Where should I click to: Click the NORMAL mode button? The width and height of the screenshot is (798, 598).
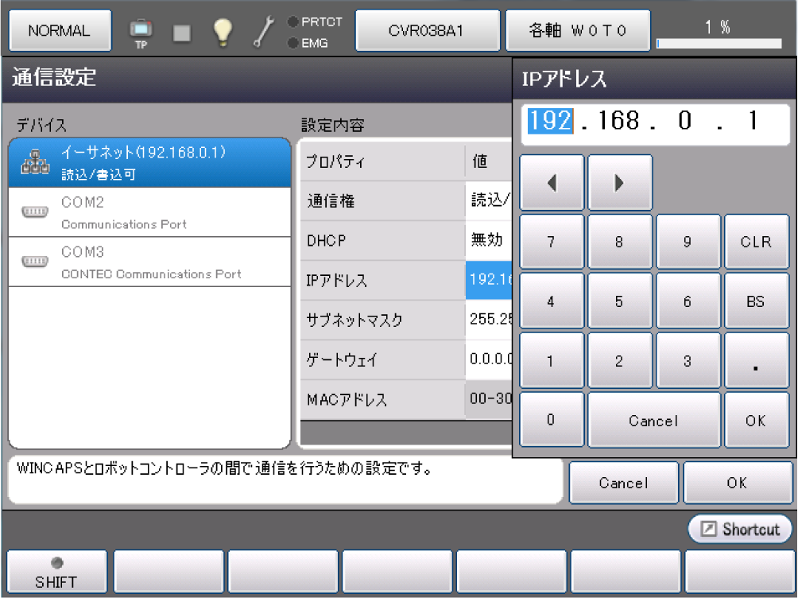pyautogui.click(x=59, y=31)
